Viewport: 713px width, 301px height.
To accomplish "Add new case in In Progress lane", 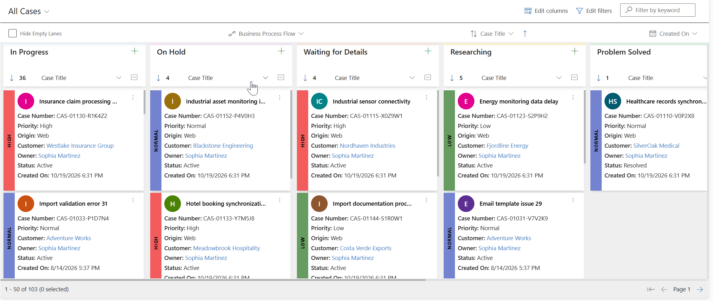I will point(135,51).
